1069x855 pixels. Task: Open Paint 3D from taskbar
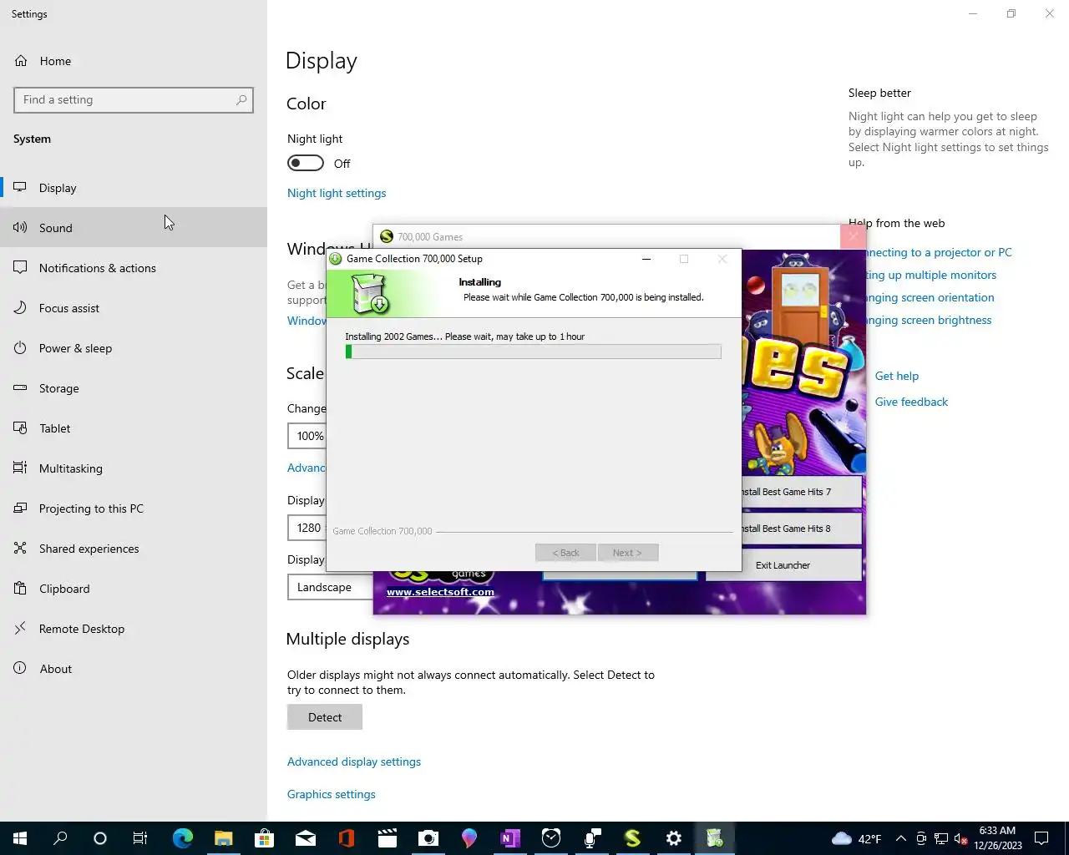(x=469, y=838)
